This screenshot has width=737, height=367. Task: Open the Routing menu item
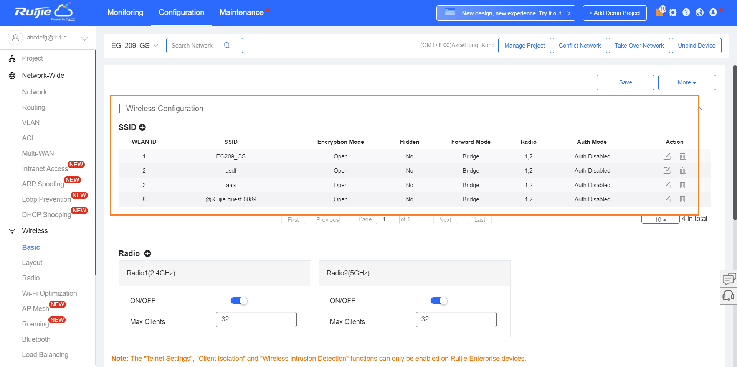click(x=34, y=107)
